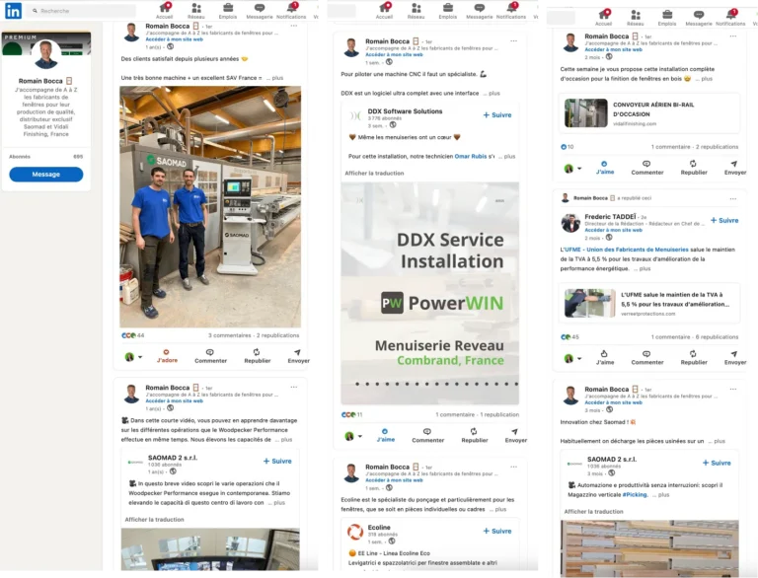Viewport: 758px width, 578px height.
Task: Click Commenter under the SAOMAD machine photo post
Action: [210, 355]
